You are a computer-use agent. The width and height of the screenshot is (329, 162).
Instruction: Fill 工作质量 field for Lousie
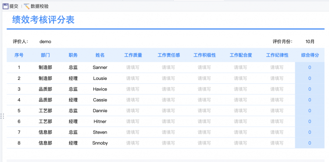pyautogui.click(x=133, y=78)
